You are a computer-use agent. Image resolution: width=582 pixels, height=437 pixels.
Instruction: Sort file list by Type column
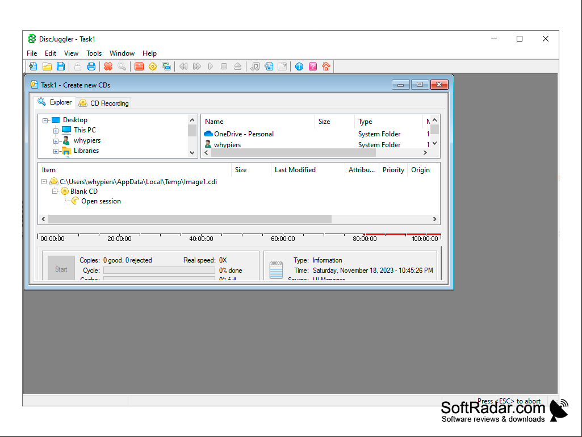click(x=388, y=122)
